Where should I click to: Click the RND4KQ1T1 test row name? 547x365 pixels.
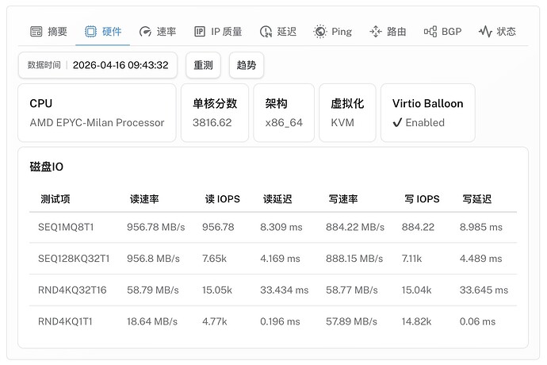tap(65, 321)
